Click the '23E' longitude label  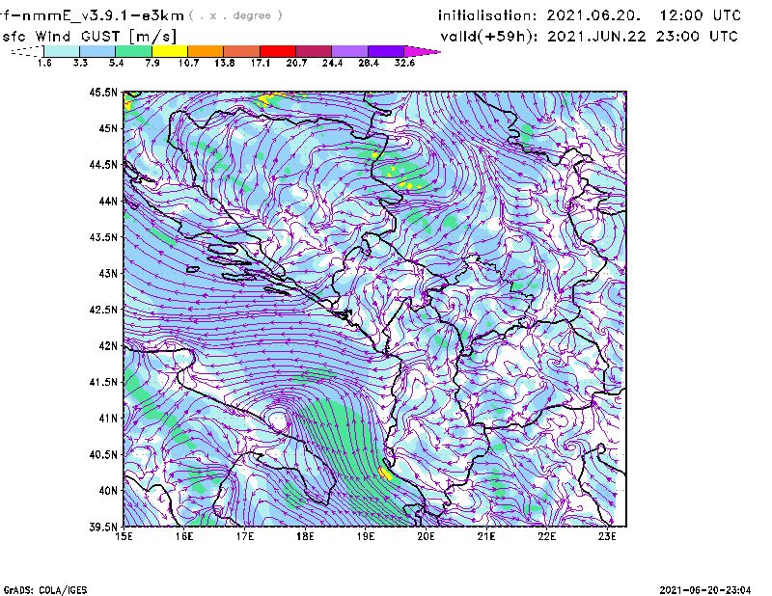tap(607, 536)
